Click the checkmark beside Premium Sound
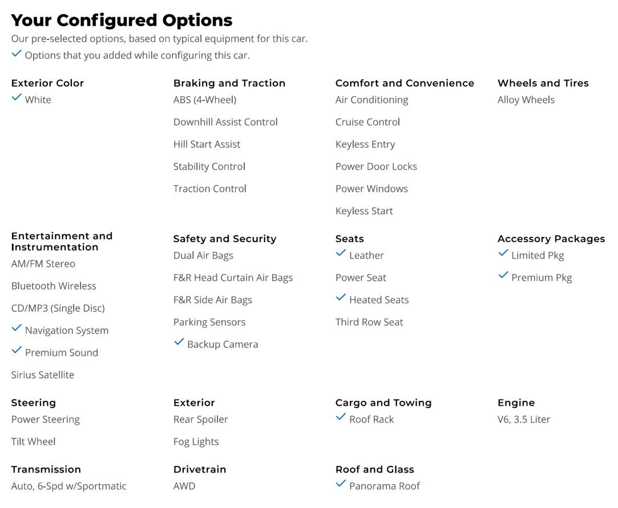The height and width of the screenshot is (508, 618). (17, 350)
